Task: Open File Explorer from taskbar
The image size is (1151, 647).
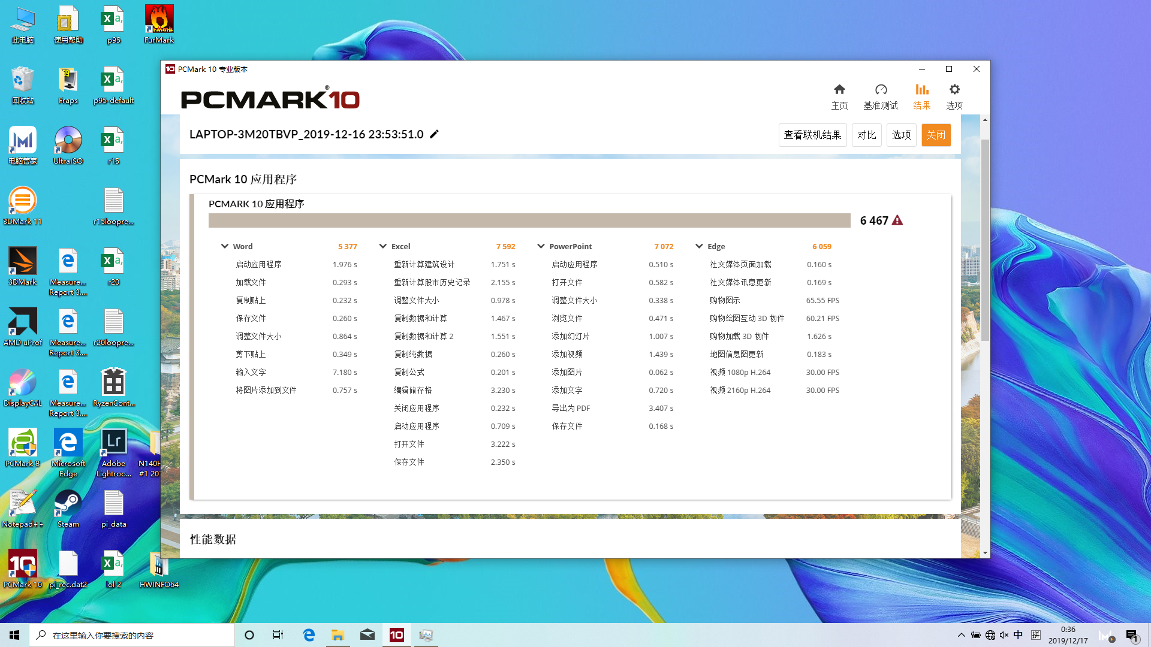Action: (338, 635)
